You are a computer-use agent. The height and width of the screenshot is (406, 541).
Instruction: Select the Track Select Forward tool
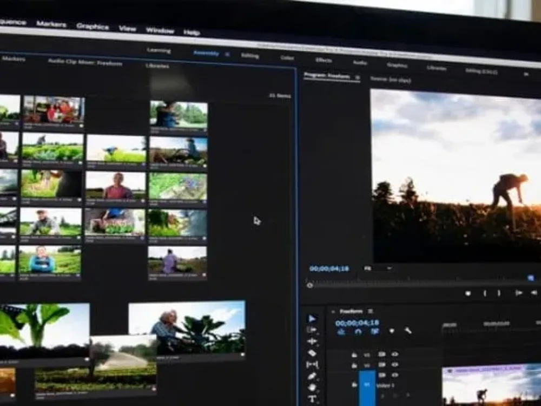[x=312, y=330]
